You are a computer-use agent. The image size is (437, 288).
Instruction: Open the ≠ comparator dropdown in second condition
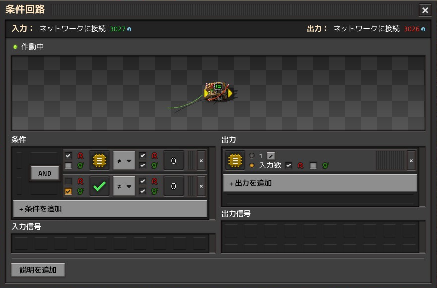coord(124,186)
